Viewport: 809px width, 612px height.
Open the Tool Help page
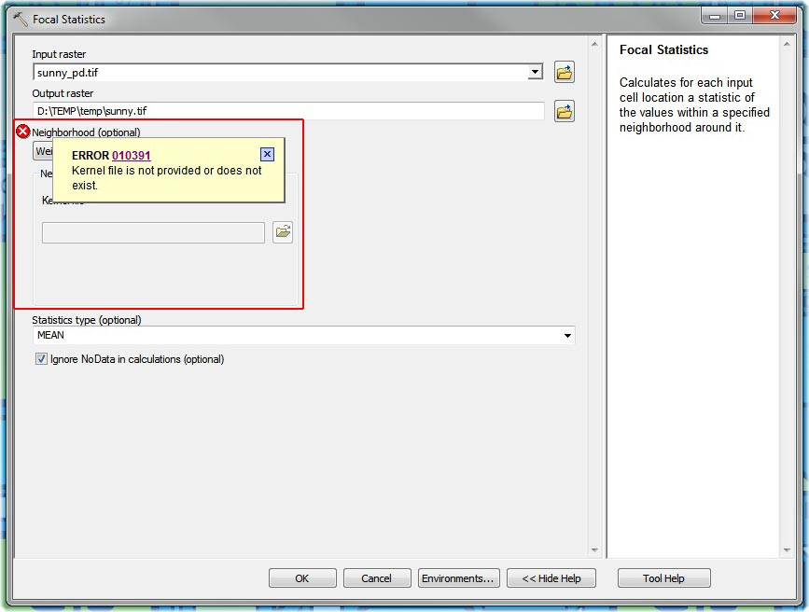tap(663, 577)
